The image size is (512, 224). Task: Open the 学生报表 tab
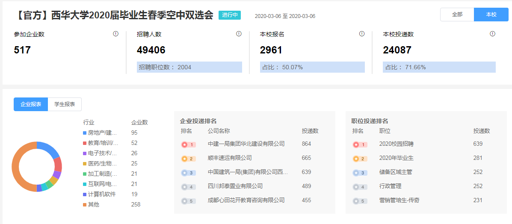click(x=65, y=104)
